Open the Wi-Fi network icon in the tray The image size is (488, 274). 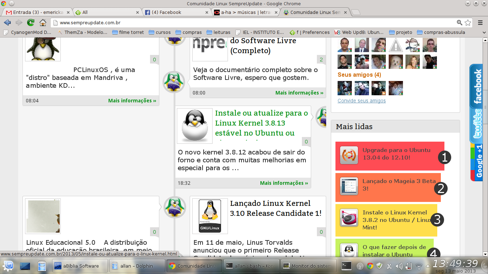tap(419, 266)
